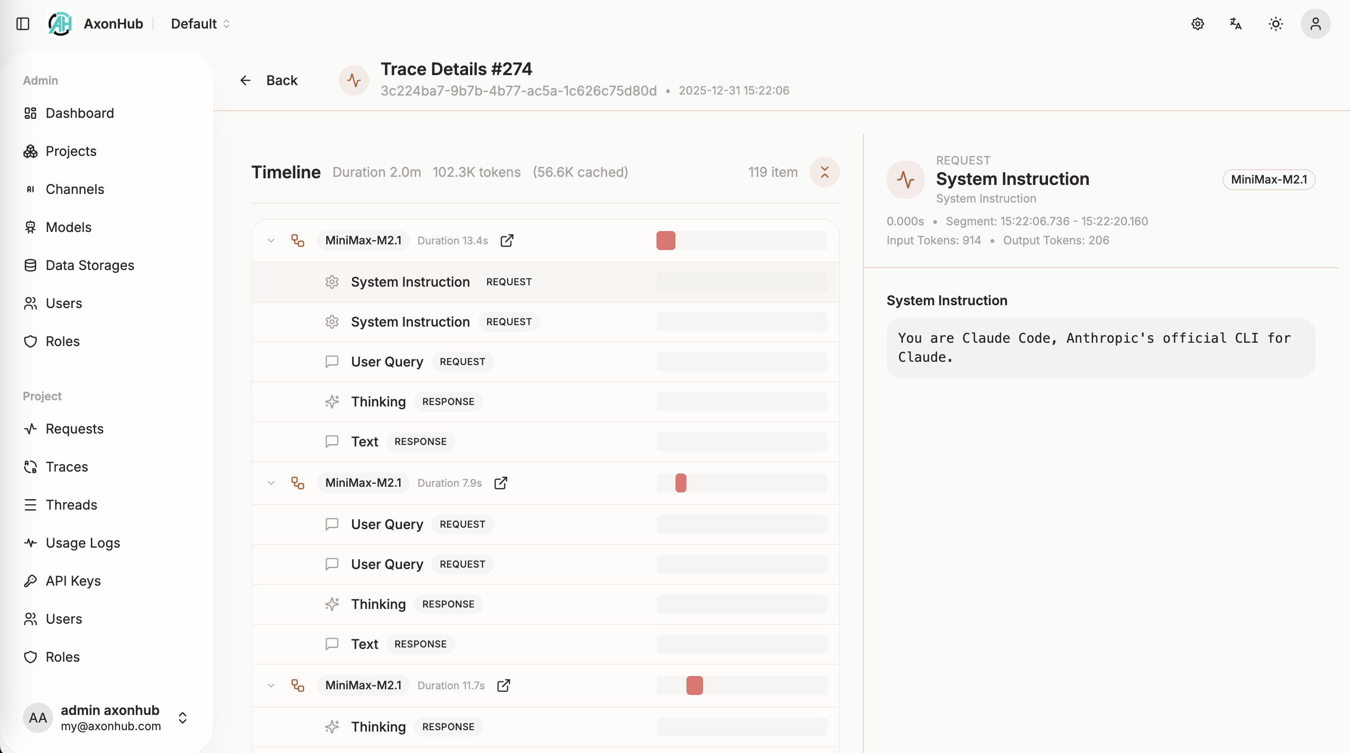The width and height of the screenshot is (1350, 753).
Task: Open the Default project dropdown
Action: (x=200, y=24)
